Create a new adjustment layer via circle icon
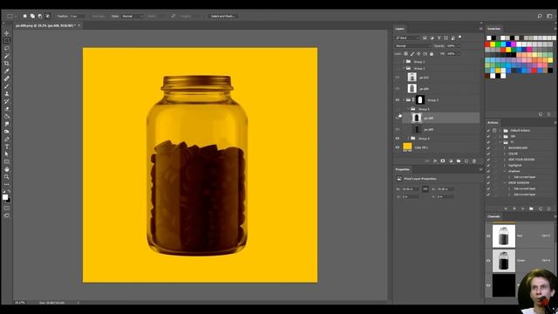The width and height of the screenshot is (558, 314). (451, 160)
